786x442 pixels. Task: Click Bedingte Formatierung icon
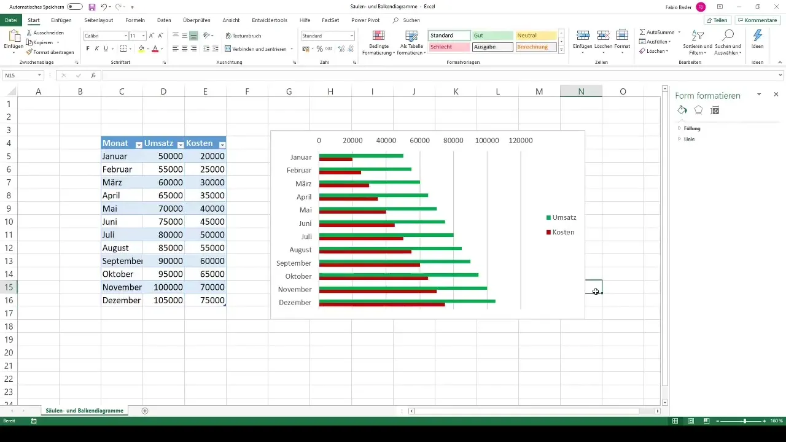(379, 36)
